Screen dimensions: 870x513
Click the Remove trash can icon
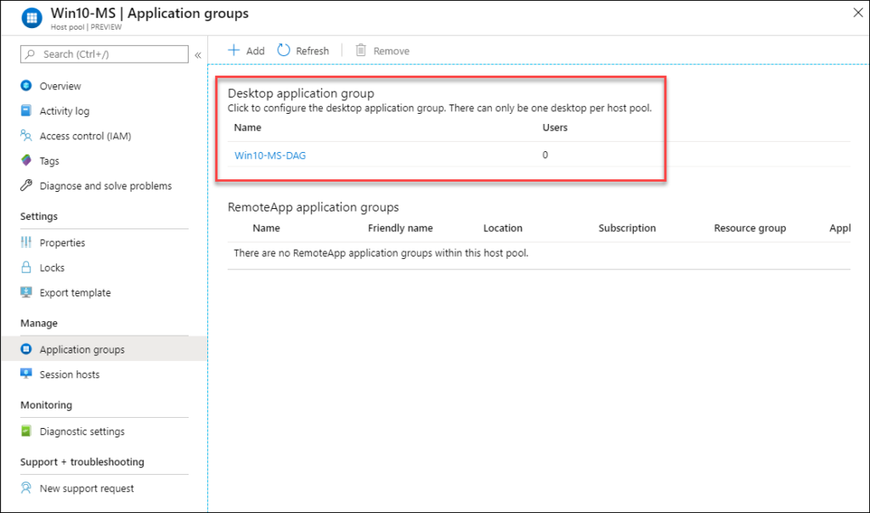pos(360,50)
